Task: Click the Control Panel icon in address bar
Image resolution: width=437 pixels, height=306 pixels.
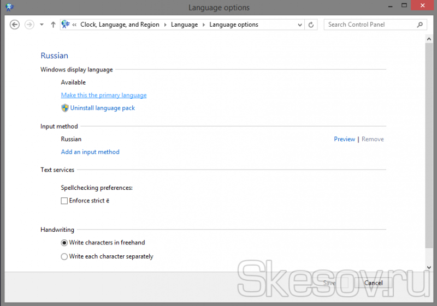Action: pyautogui.click(x=66, y=25)
